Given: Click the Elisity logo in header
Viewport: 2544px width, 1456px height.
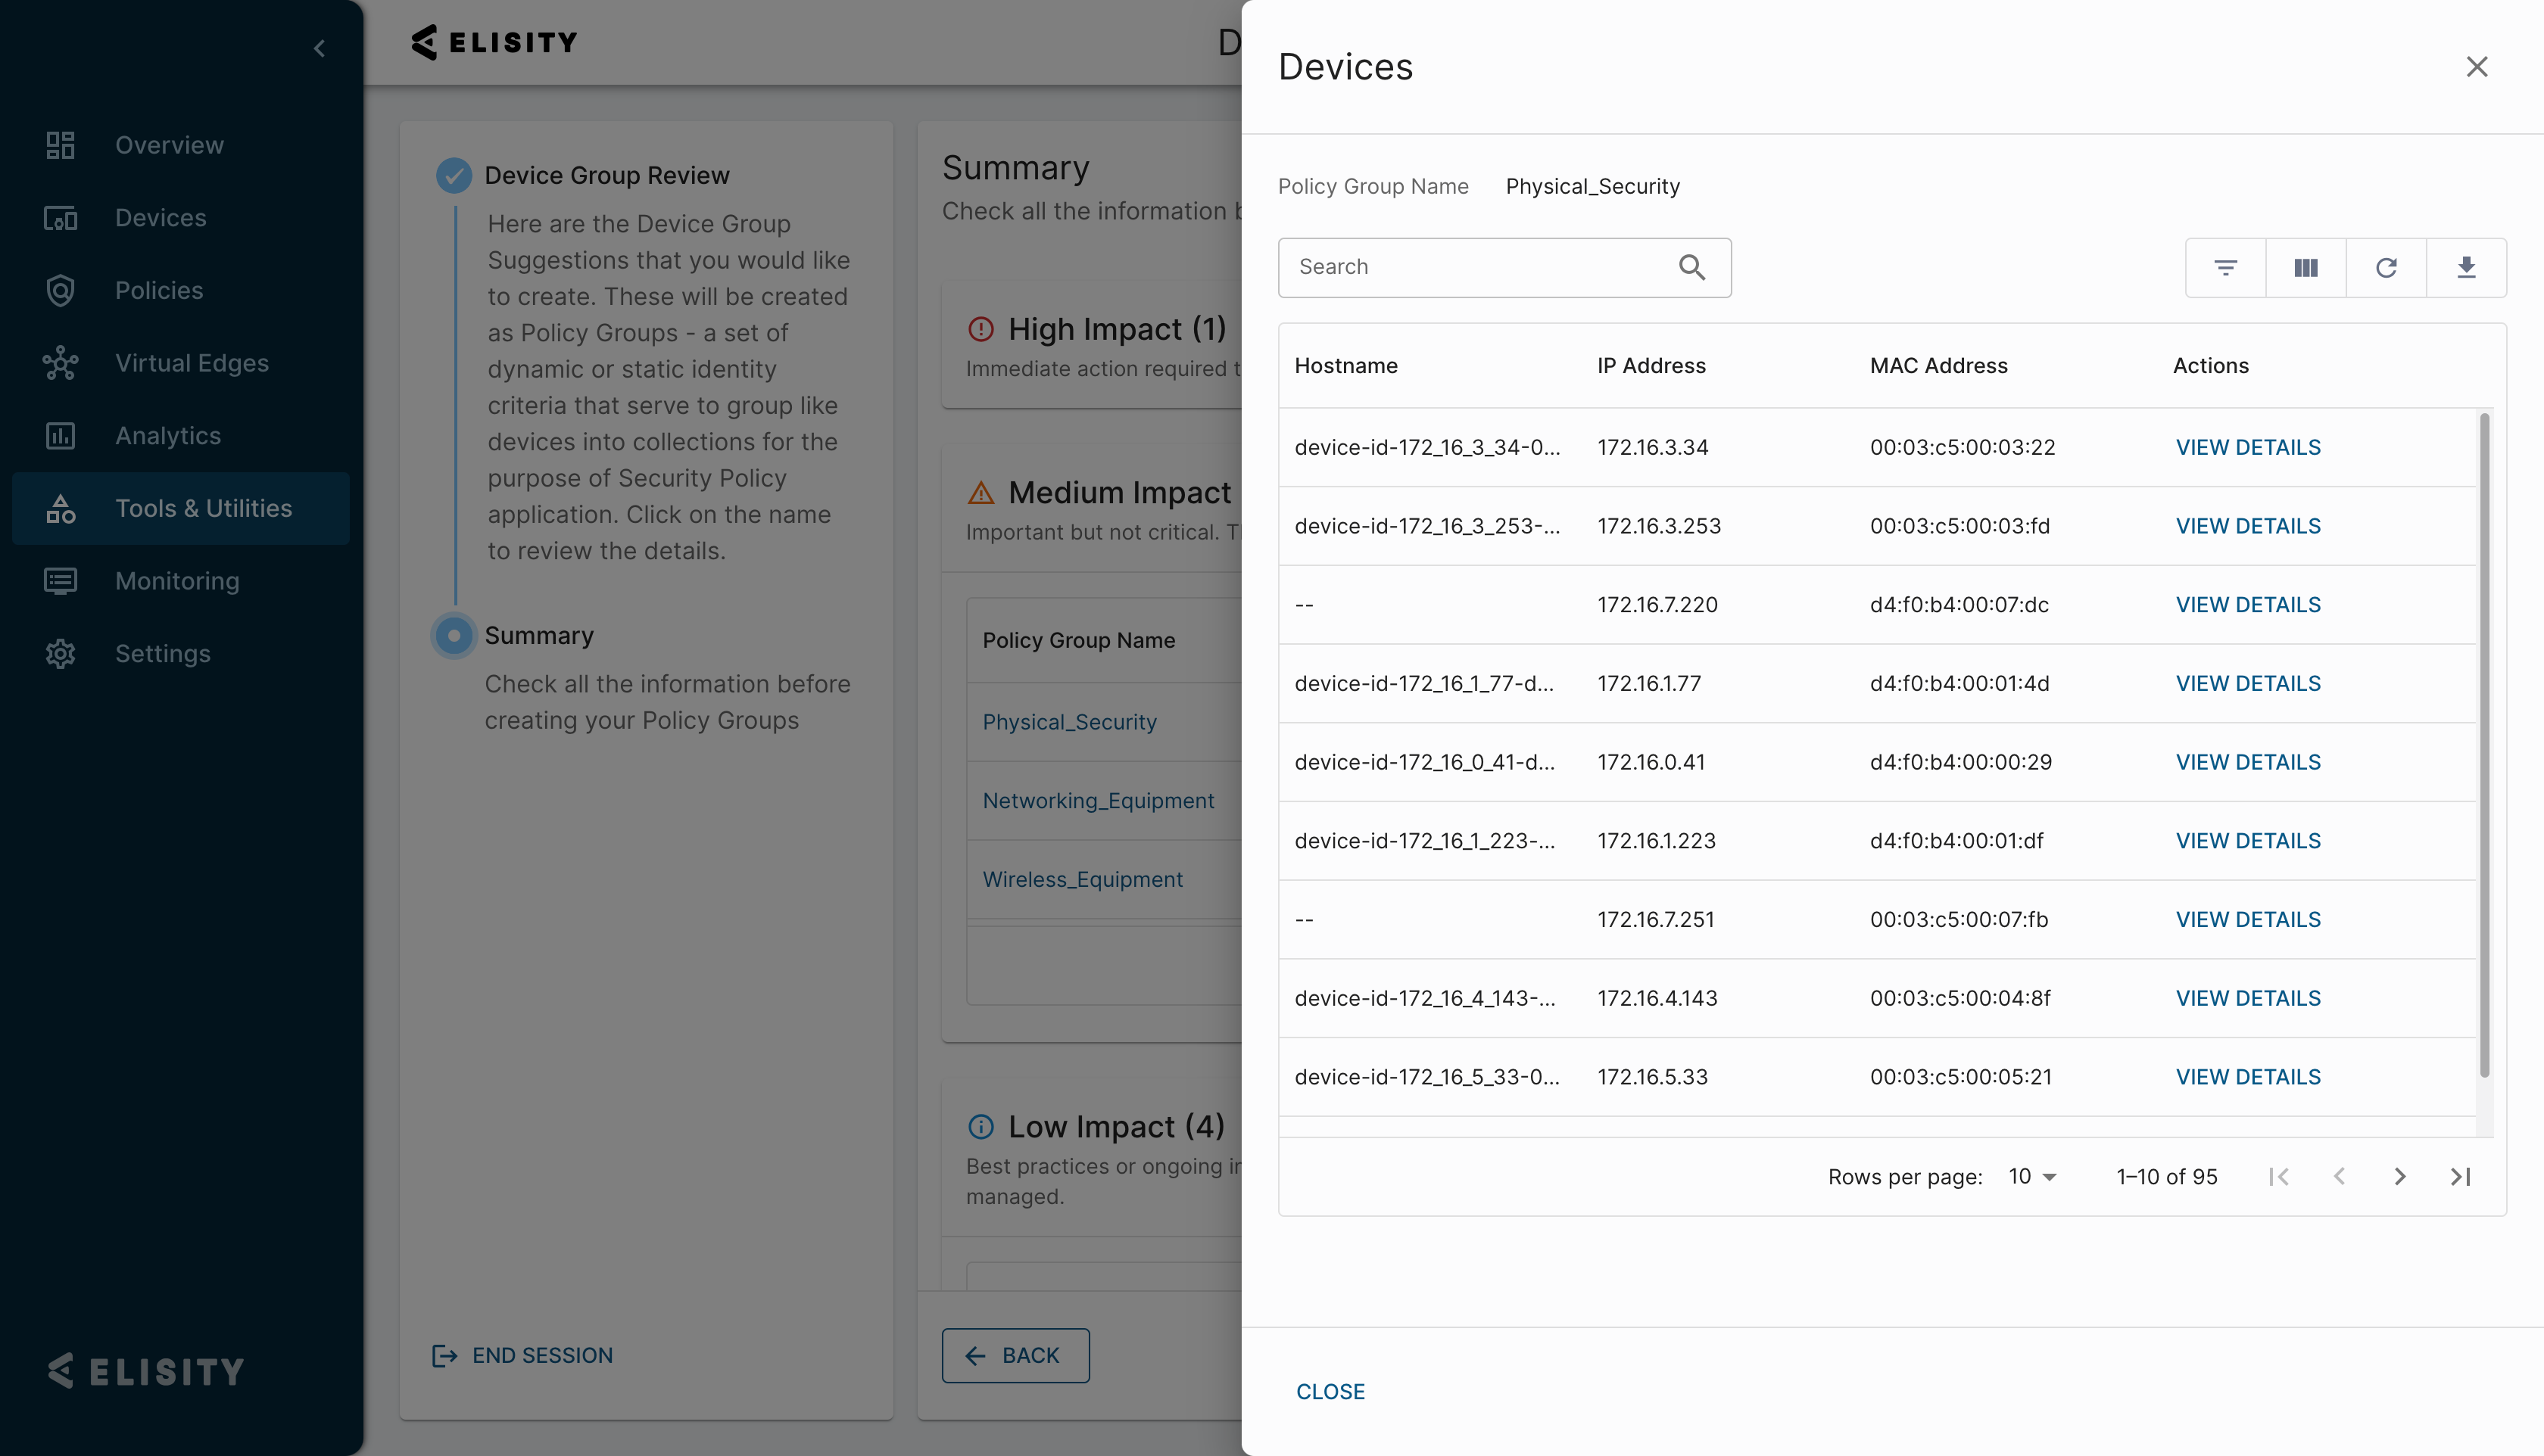Looking at the screenshot, I should tap(494, 42).
